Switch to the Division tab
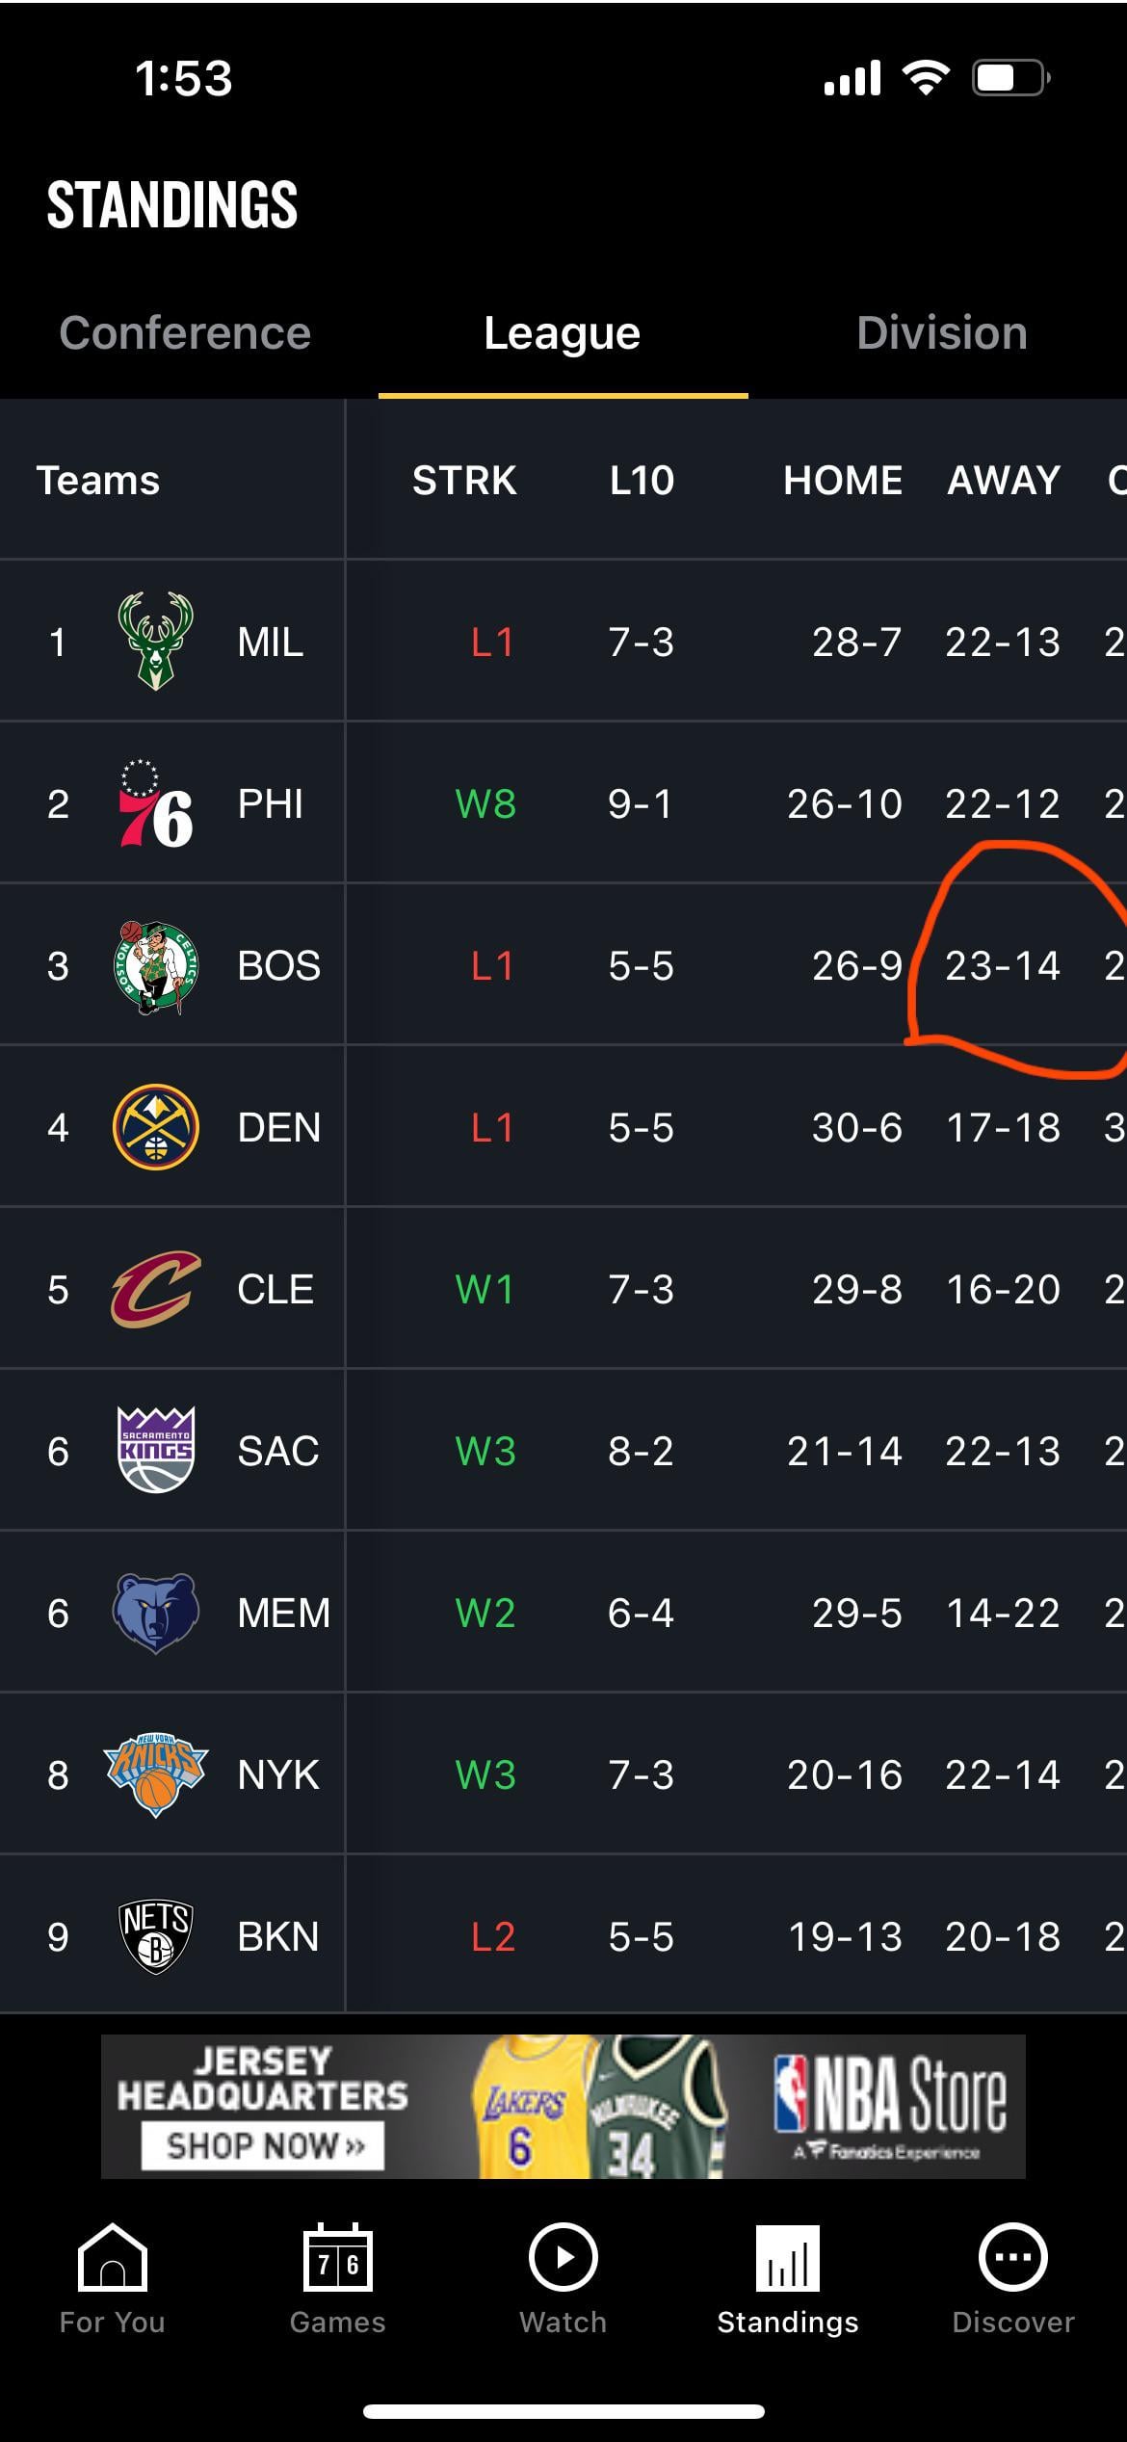 pyautogui.click(x=941, y=333)
